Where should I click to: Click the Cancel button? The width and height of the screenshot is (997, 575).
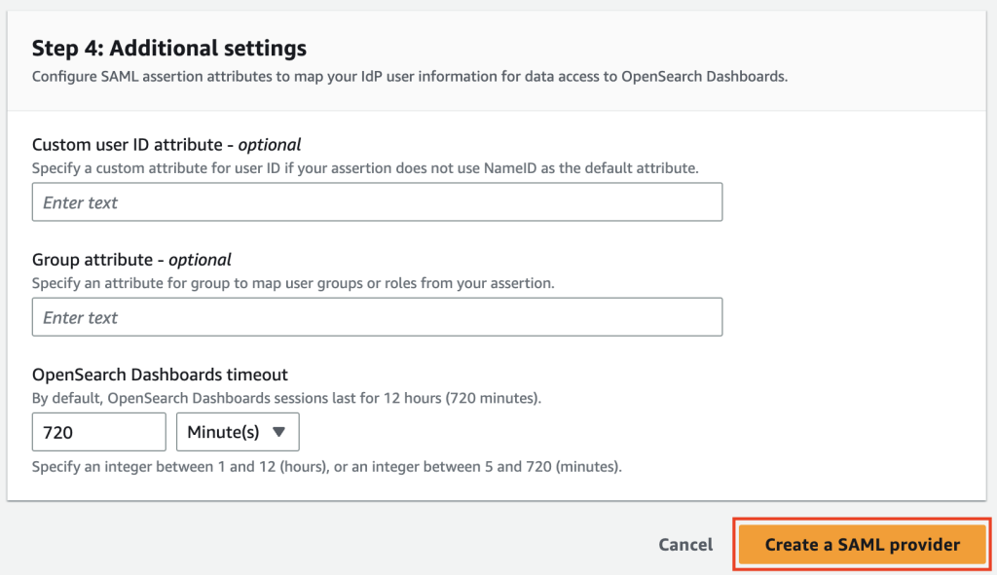[x=685, y=545]
